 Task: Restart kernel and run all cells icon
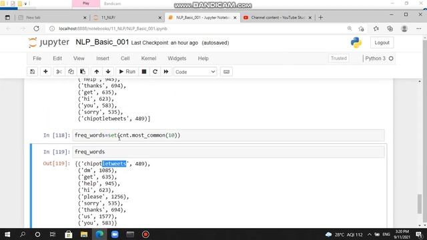tap(166, 72)
